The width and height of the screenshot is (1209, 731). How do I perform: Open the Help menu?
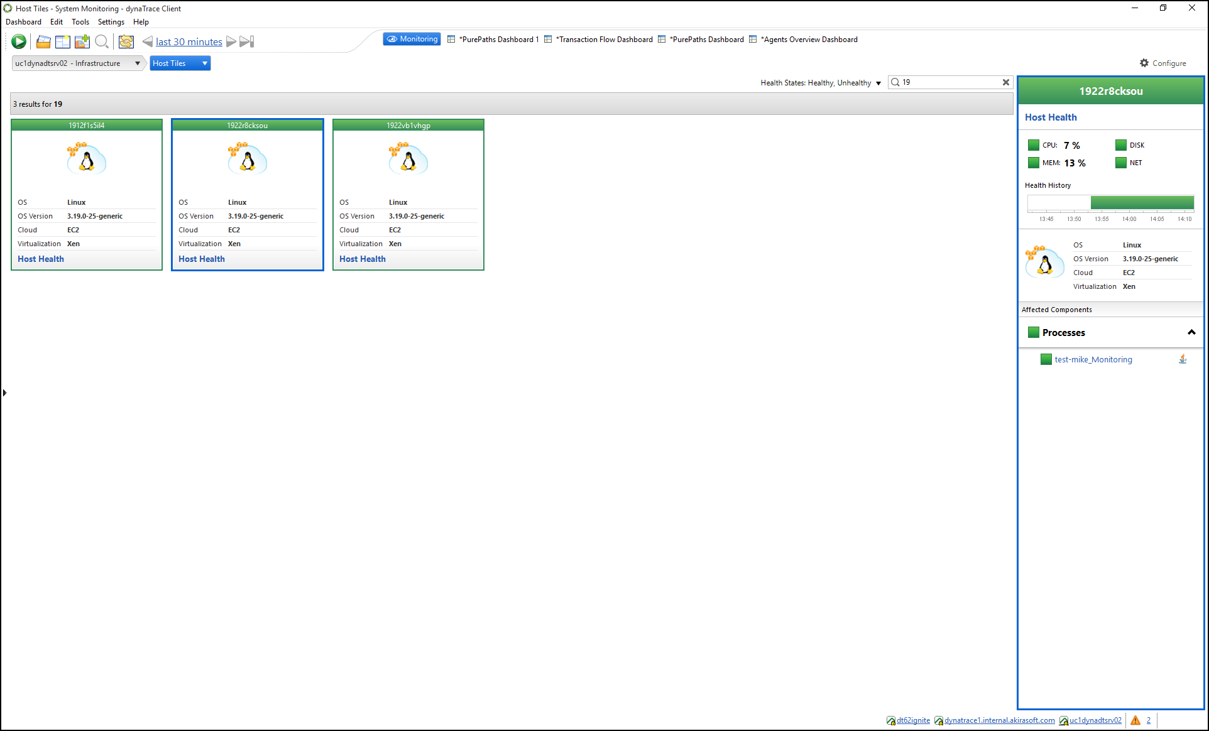141,22
